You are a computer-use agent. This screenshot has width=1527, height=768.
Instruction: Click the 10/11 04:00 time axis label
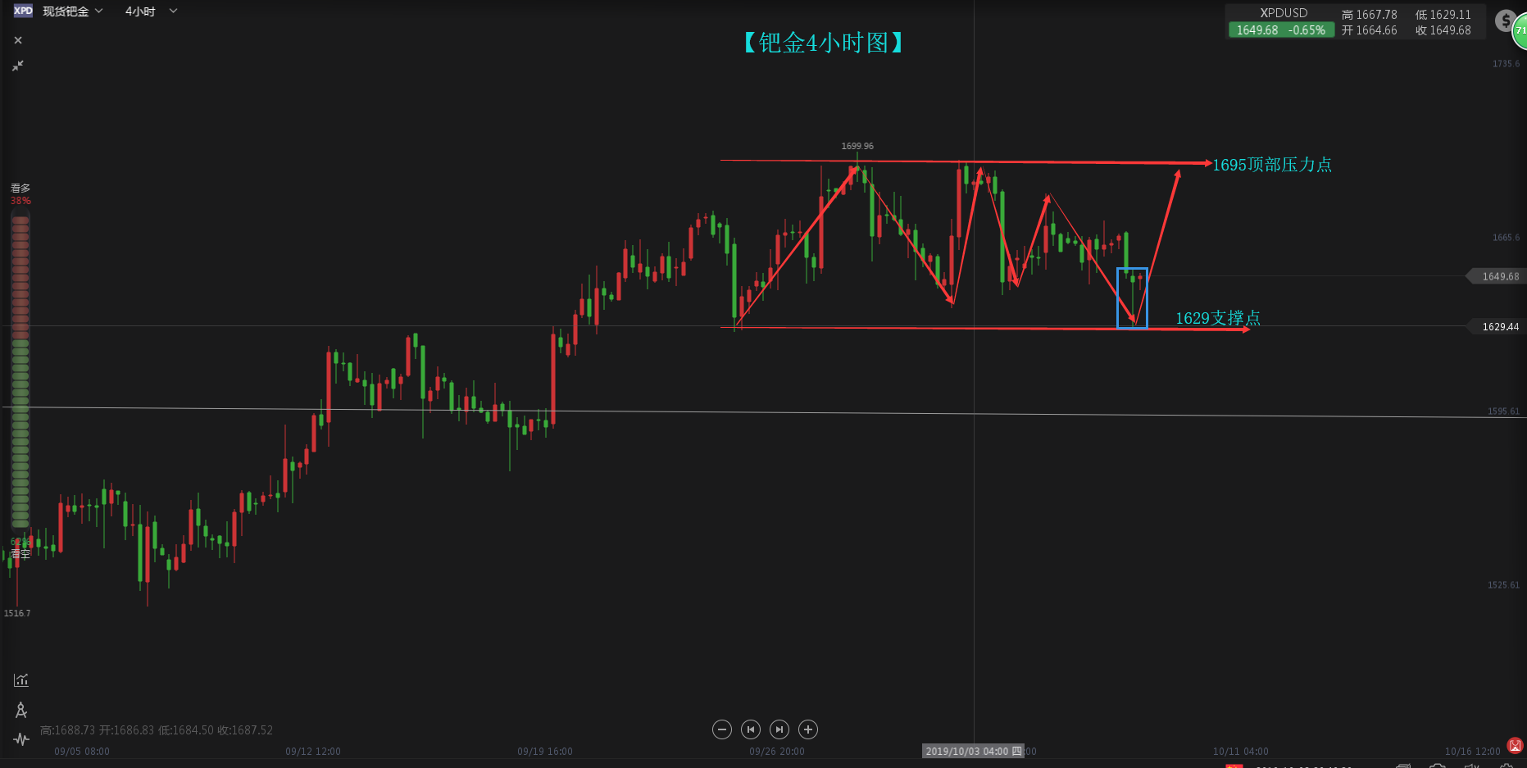(1241, 752)
